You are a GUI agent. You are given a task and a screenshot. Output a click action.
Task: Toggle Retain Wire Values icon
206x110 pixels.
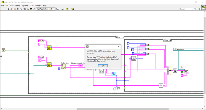pyautogui.click(x=24, y=9)
